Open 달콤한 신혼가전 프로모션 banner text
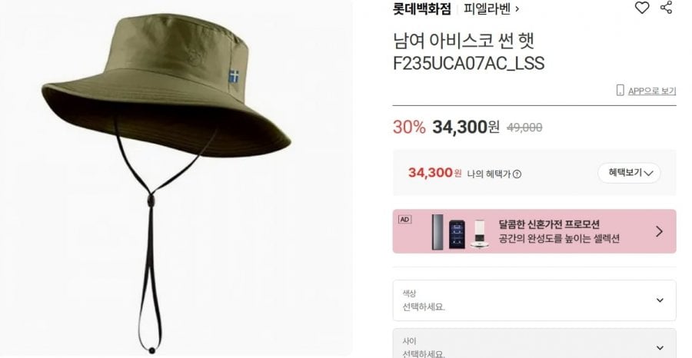Screen dimensions: 692x358 [549, 224]
